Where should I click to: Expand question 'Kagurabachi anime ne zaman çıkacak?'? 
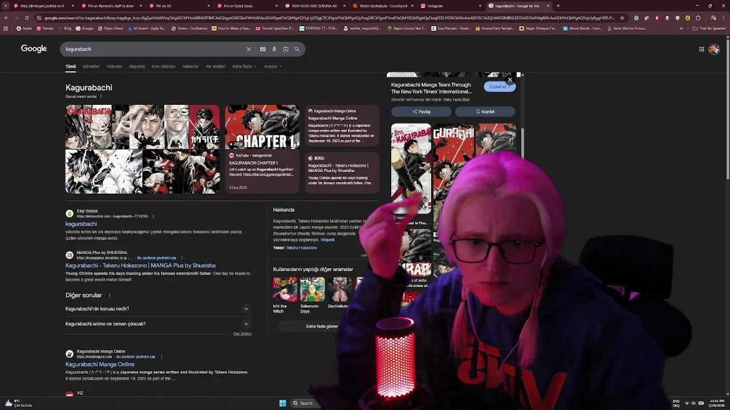pyautogui.click(x=157, y=324)
